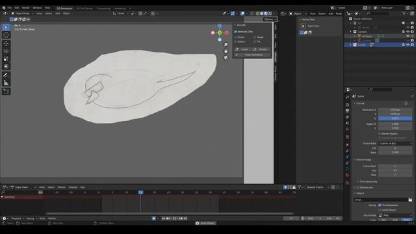Select the Annotate tool
The height and width of the screenshot is (234, 416).
(x=6, y=75)
